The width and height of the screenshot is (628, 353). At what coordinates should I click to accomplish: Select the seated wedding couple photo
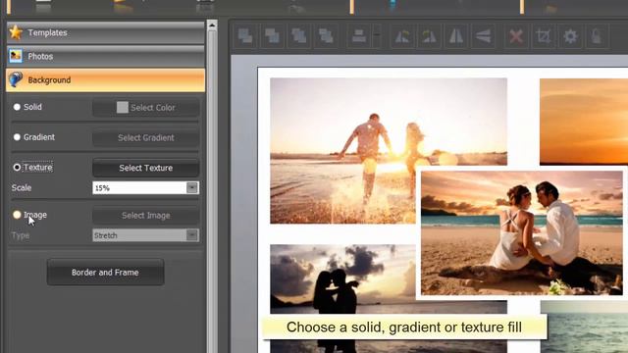click(521, 233)
